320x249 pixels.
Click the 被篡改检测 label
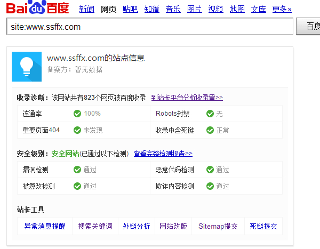tap(38, 186)
